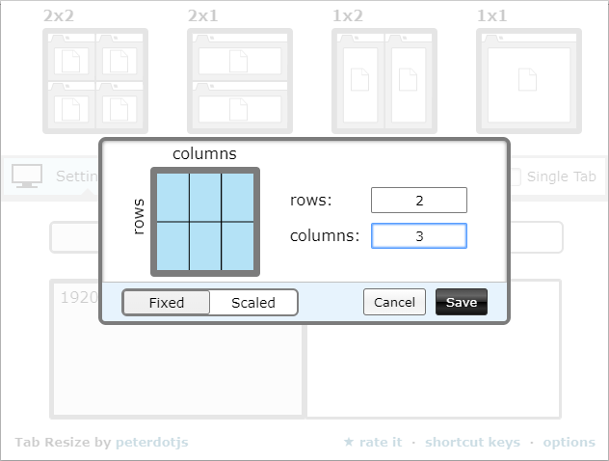Select the 2x2 layout icon
The height and width of the screenshot is (461, 609).
(95, 81)
